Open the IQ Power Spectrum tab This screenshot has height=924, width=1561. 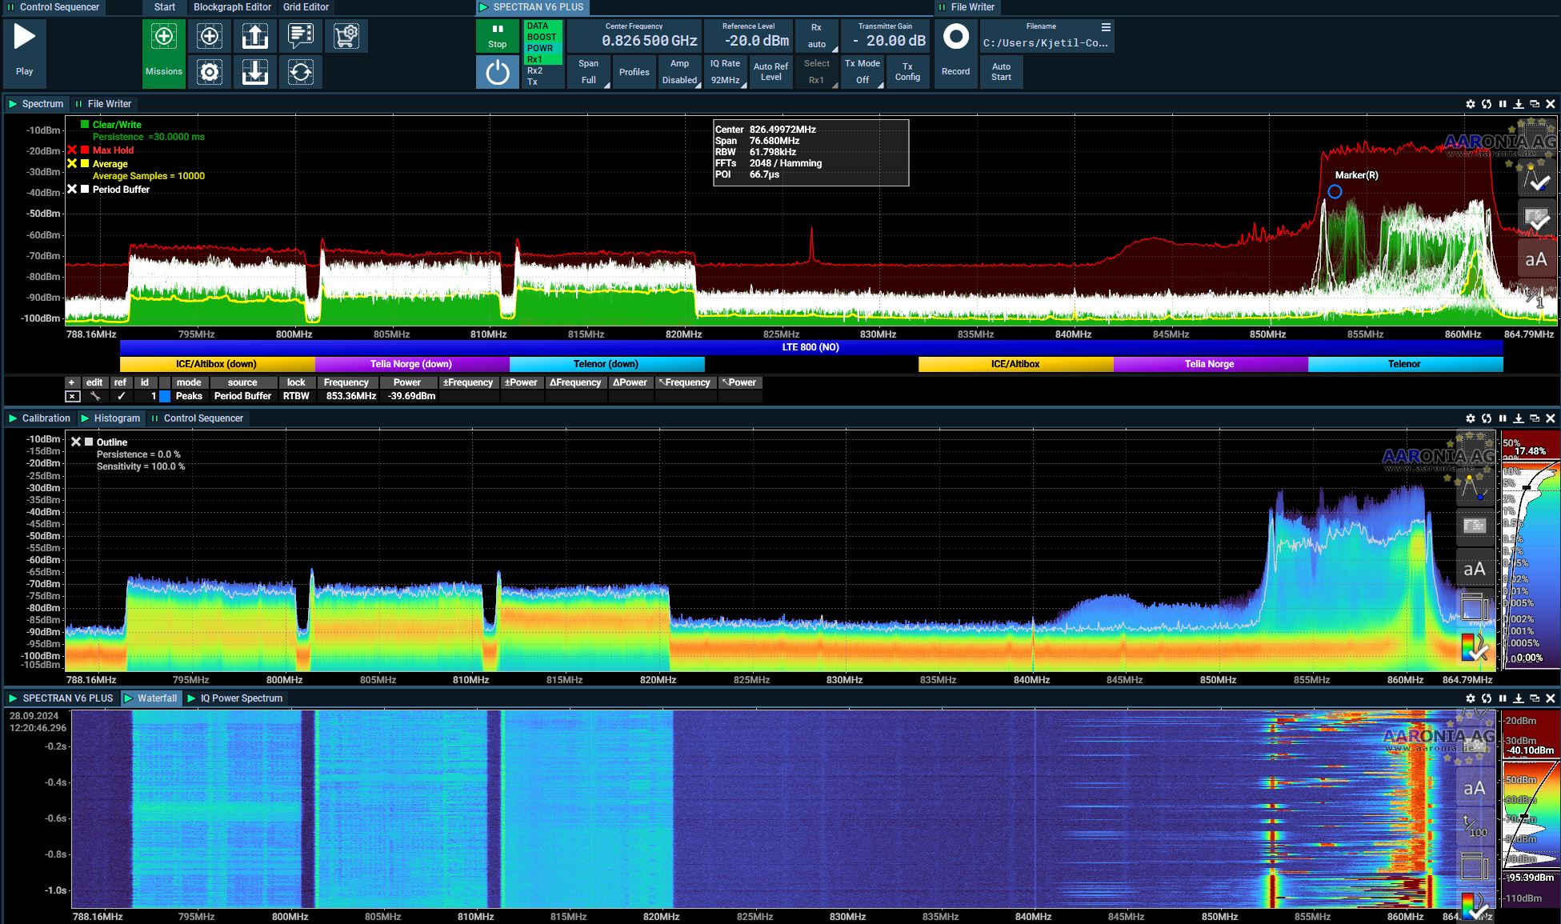click(241, 698)
